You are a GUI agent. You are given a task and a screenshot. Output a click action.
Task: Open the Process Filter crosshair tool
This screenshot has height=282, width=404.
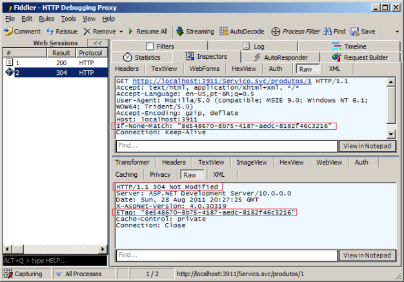(276, 31)
